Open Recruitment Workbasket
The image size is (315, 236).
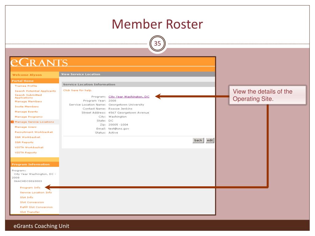coord(34,132)
